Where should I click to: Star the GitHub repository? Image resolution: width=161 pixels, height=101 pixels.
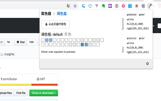[21, 42]
